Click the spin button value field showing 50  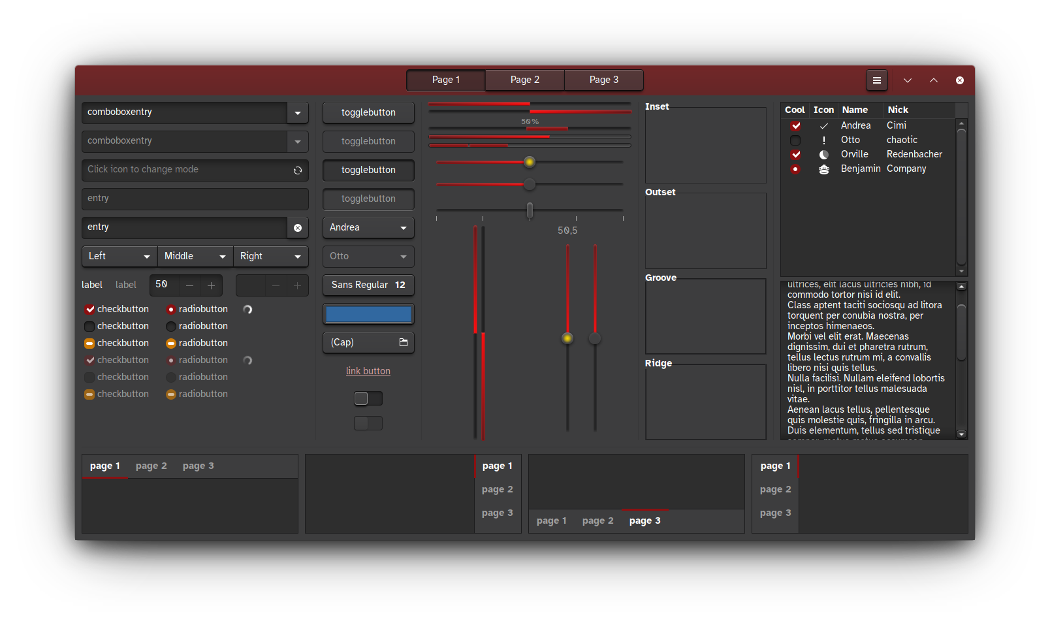pyautogui.click(x=164, y=285)
